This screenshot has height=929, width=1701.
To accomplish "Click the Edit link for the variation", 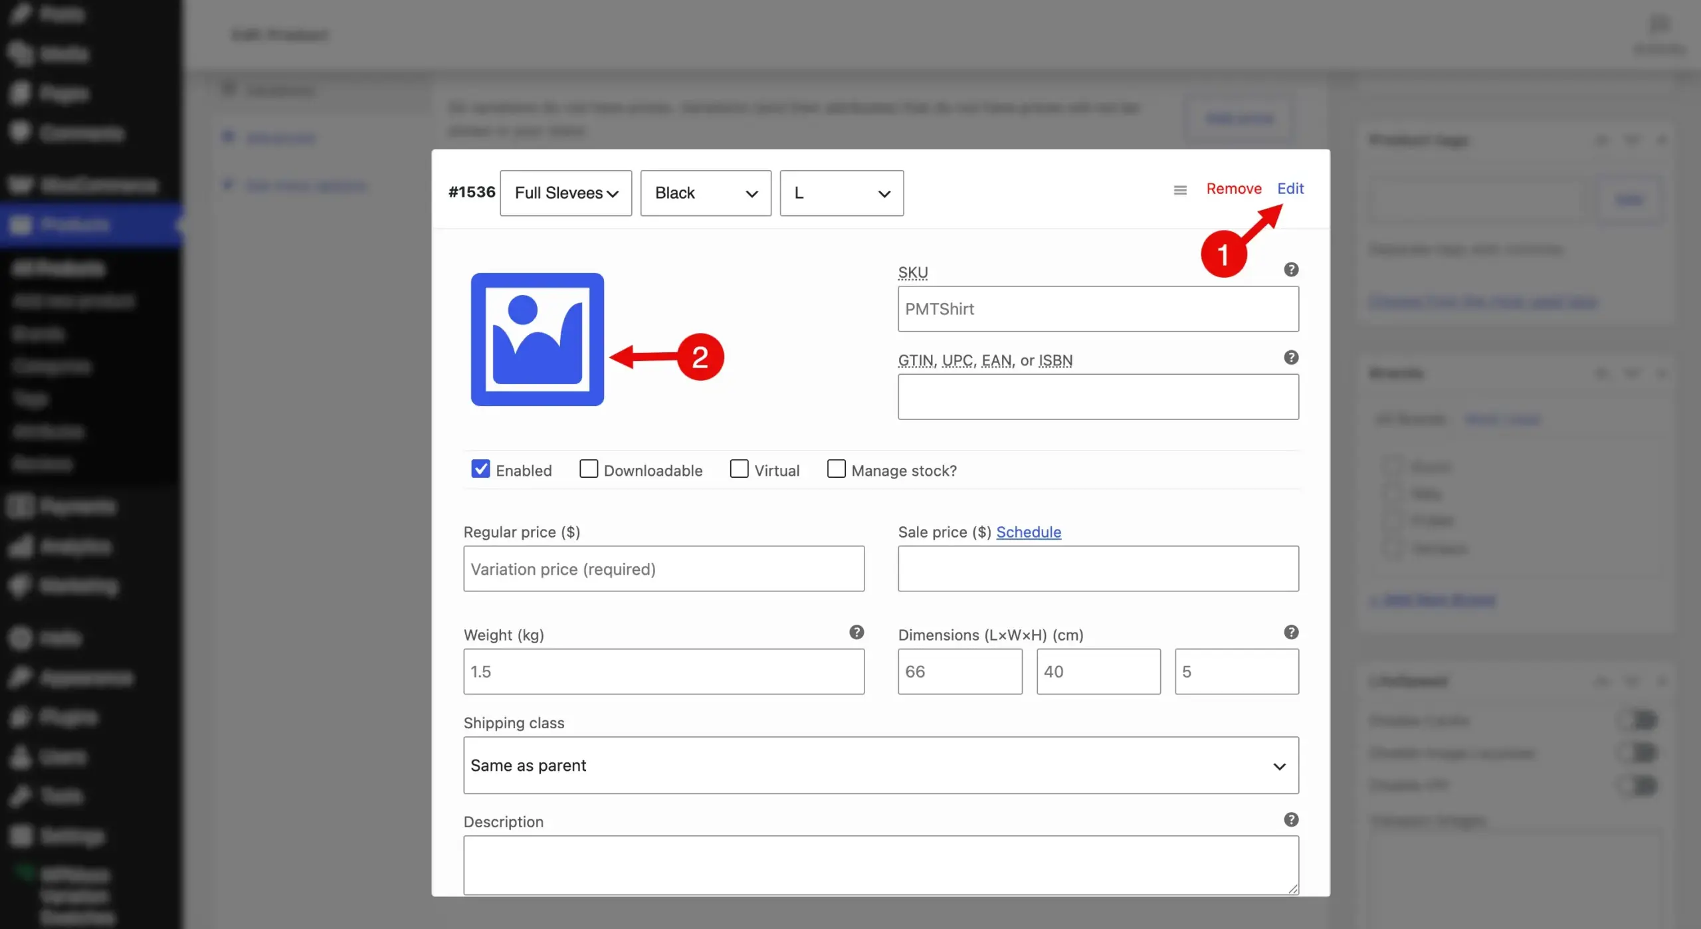I will 1290,189.
